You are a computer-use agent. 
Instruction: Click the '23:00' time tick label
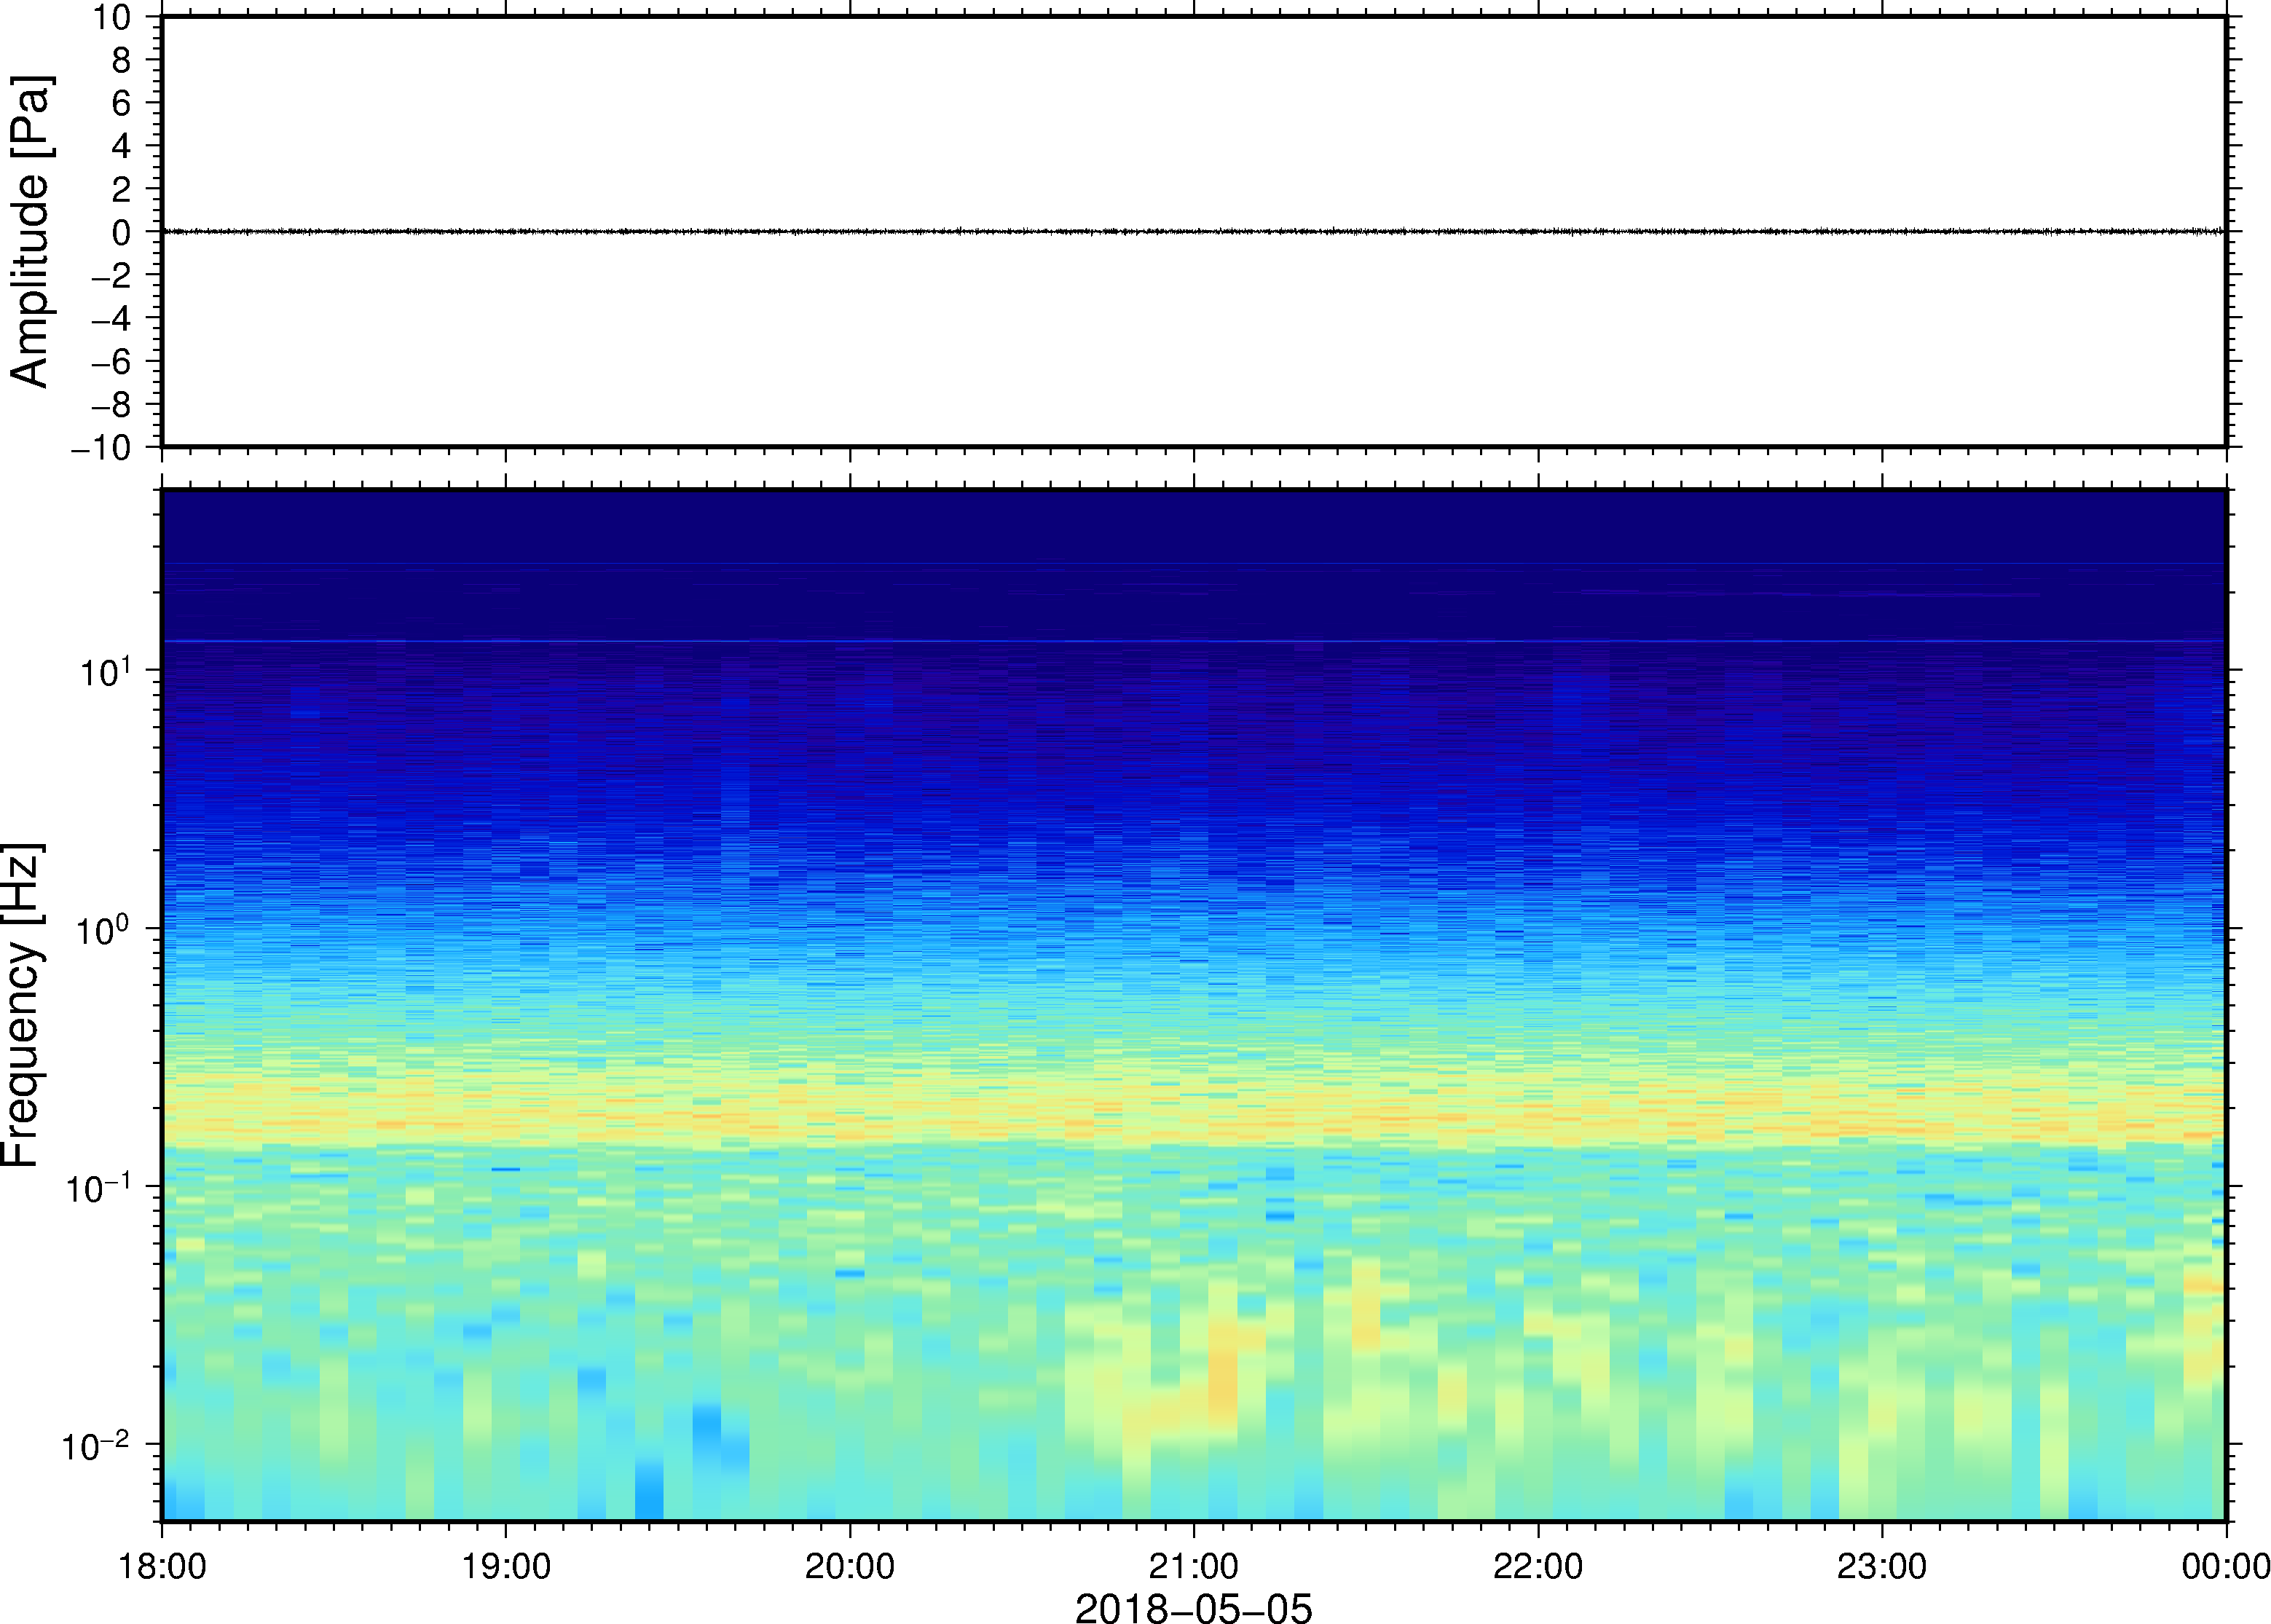click(1882, 1566)
